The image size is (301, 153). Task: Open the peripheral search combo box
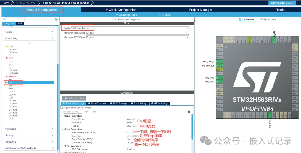click(x=16, y=19)
